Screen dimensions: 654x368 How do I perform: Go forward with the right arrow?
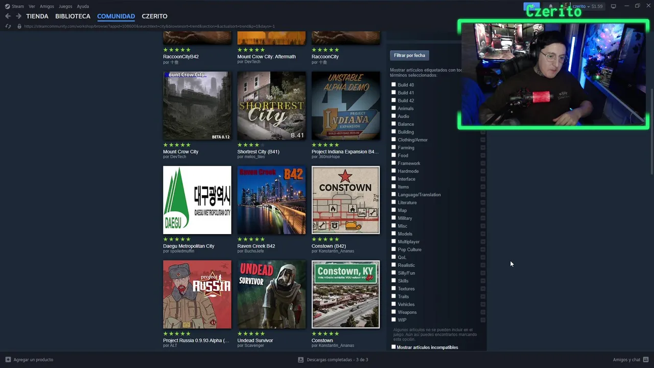coord(18,16)
